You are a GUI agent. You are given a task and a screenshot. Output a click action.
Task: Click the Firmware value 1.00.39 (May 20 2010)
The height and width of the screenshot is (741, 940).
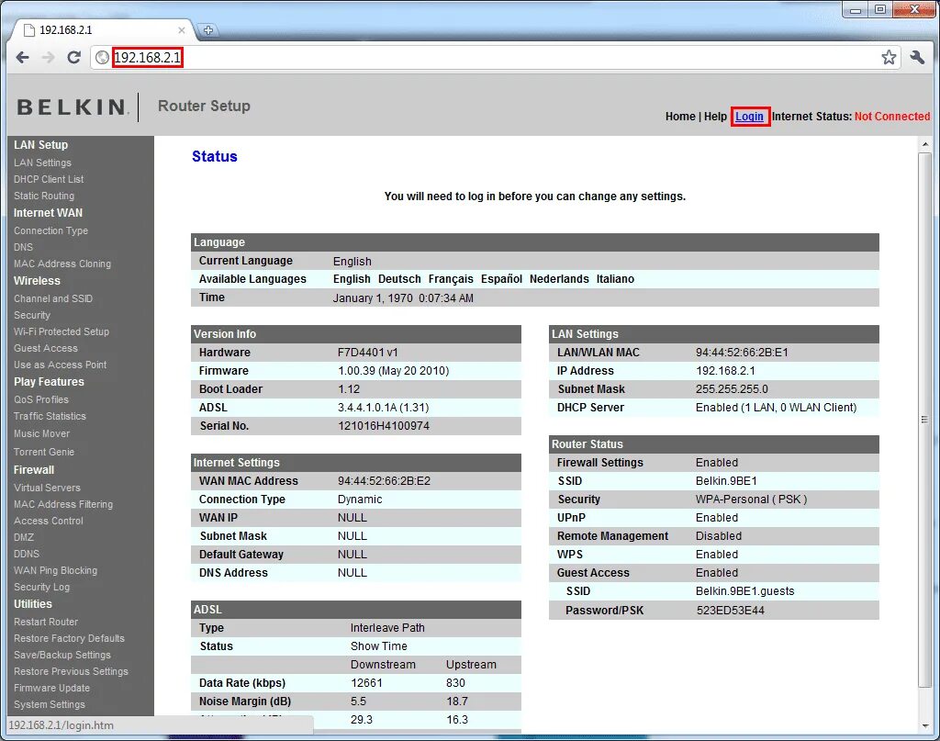coord(393,371)
